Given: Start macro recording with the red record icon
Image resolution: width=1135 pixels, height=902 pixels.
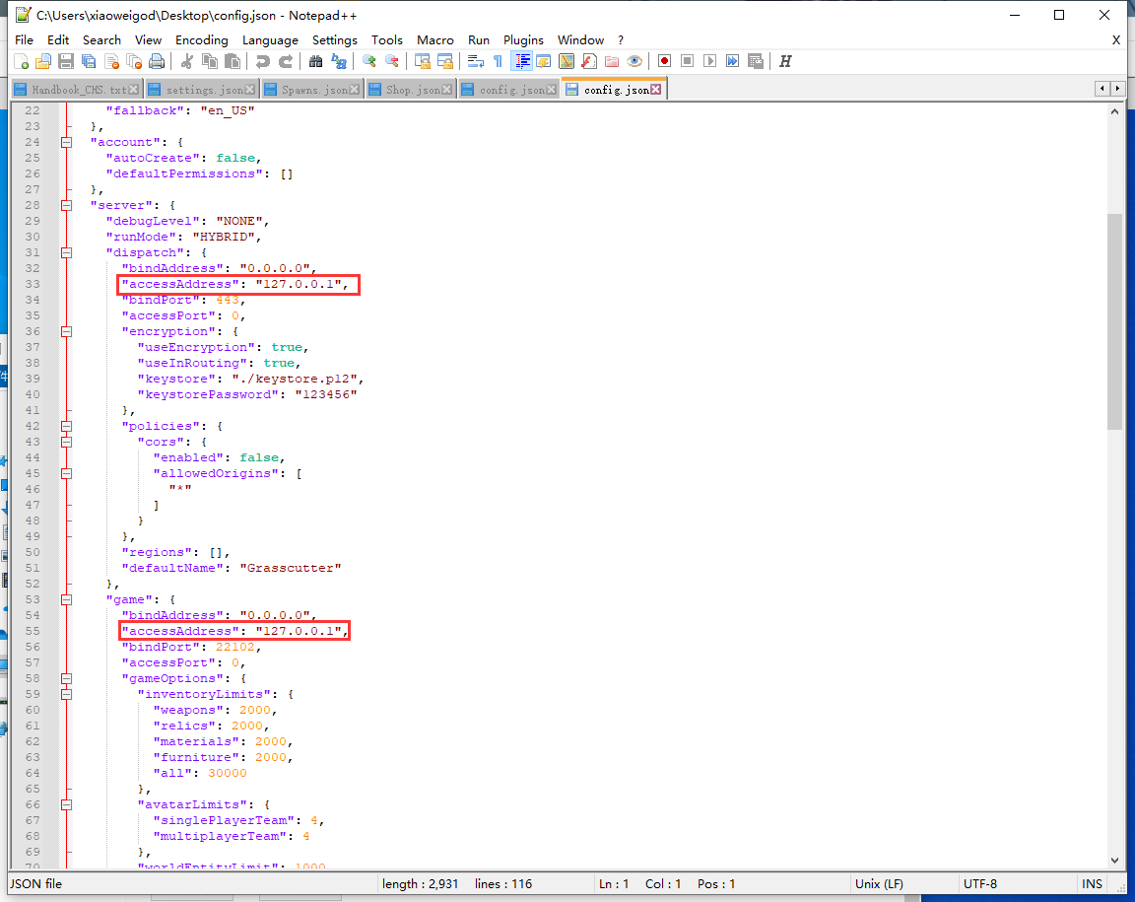Looking at the screenshot, I should coord(665,61).
